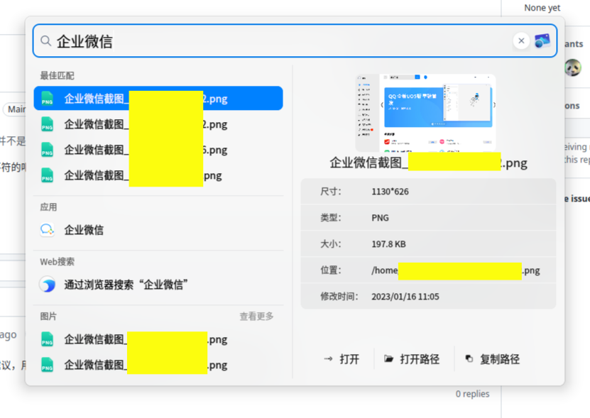The width and height of the screenshot is (590, 418).
Task: Click the panda avatar in background page
Action: [573, 67]
